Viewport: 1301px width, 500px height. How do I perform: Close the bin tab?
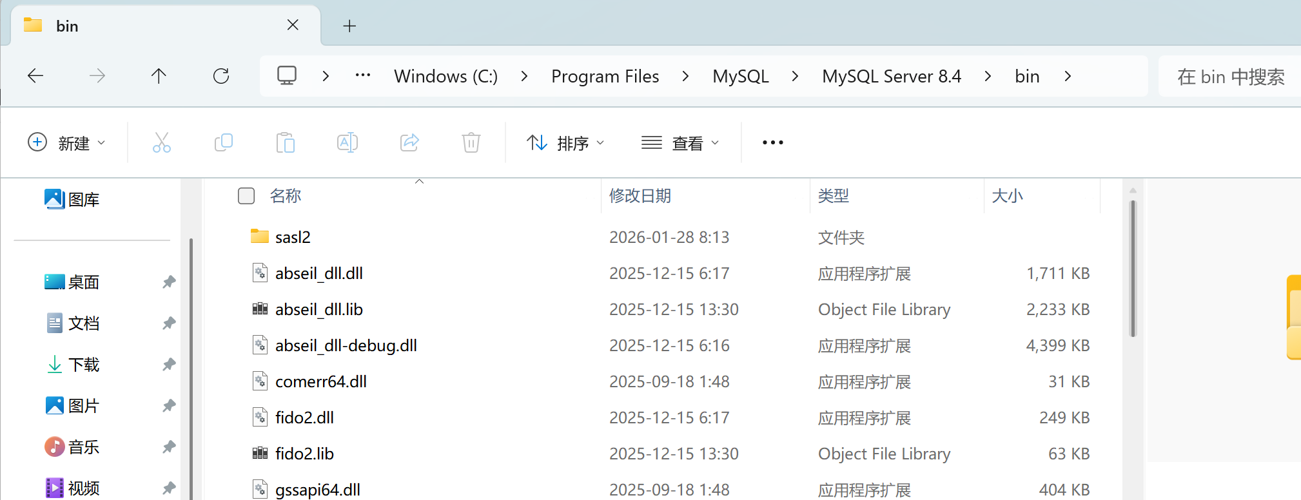tap(293, 25)
